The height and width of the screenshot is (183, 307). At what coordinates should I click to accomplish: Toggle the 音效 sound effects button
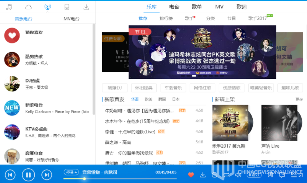(x=254, y=175)
